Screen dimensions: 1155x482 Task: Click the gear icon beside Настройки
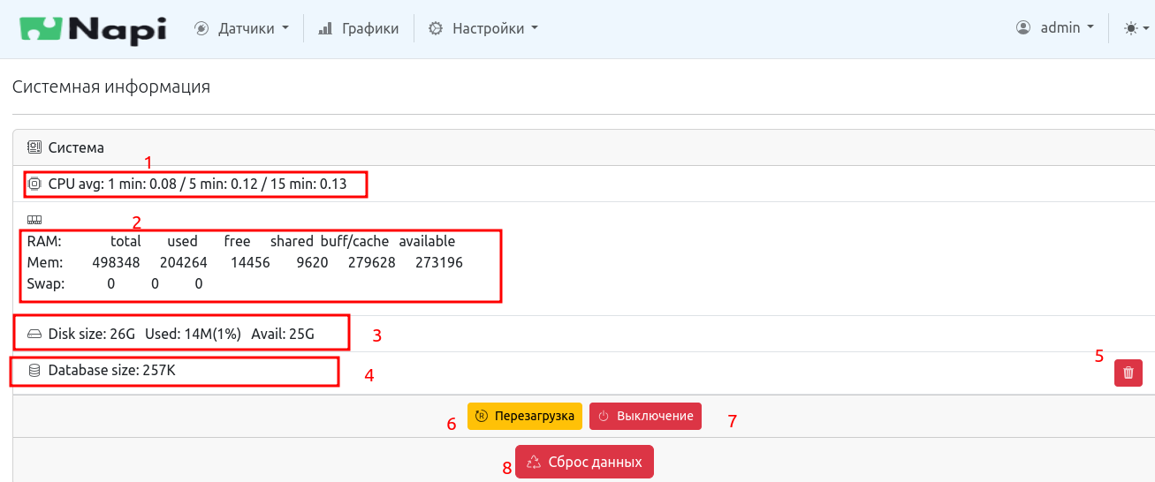pos(435,28)
